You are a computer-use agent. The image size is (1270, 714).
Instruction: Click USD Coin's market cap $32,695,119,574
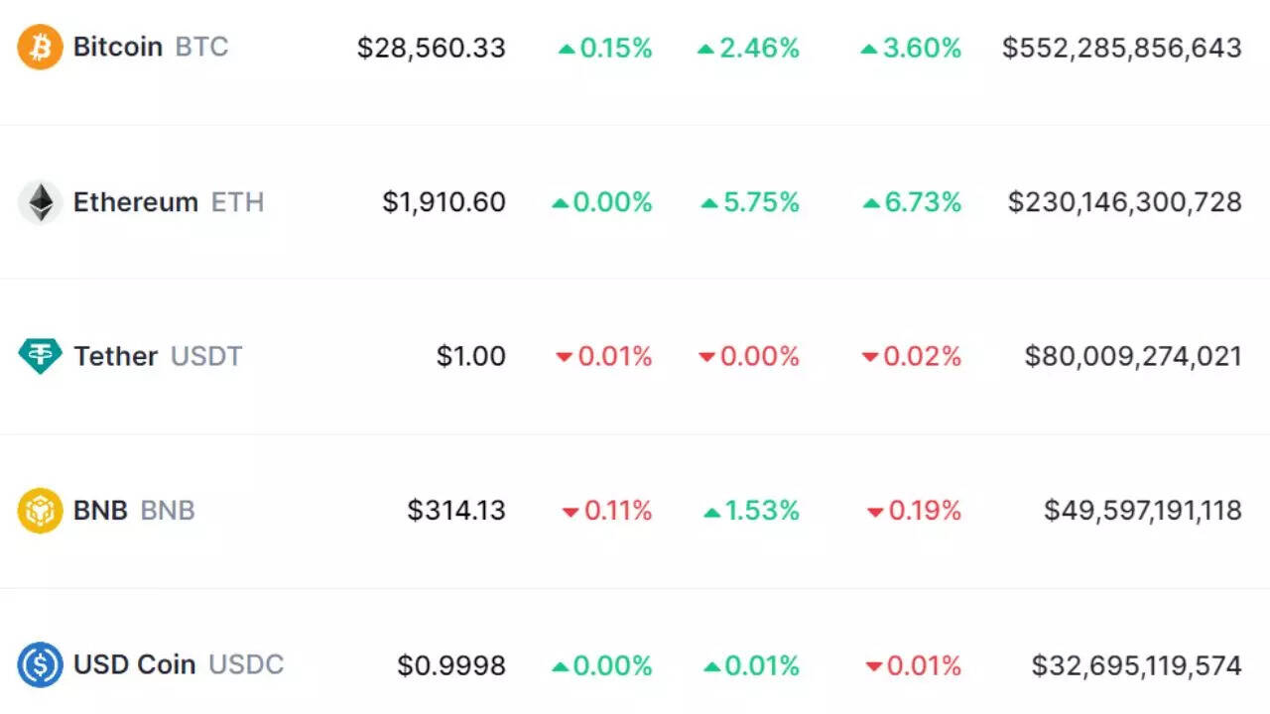coord(1136,664)
